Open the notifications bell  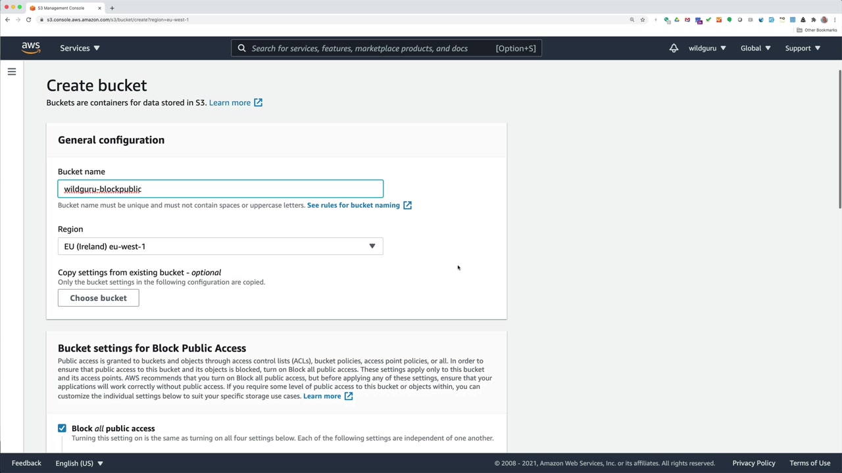(674, 48)
